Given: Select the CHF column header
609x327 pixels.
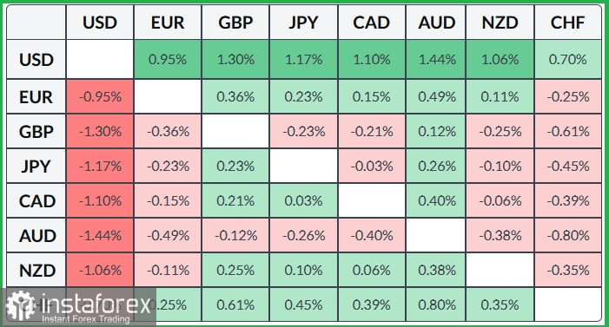Looking at the screenshot, I should click(x=567, y=23).
